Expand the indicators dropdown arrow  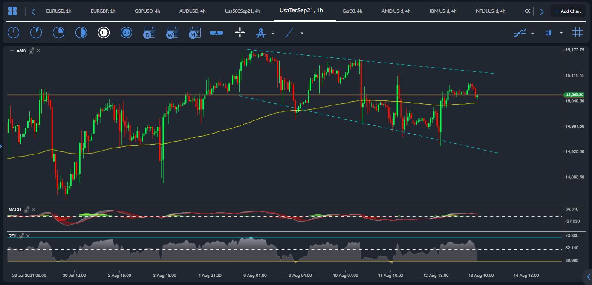[533, 33]
